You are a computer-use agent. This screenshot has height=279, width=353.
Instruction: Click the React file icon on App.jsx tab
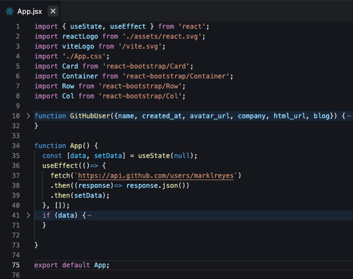[x=9, y=11]
